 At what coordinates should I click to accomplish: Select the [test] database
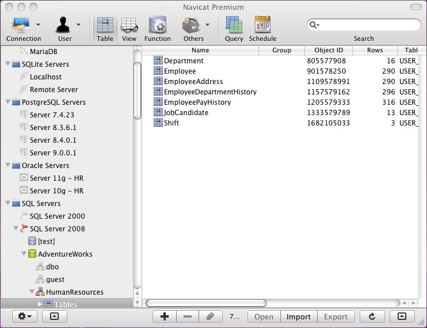point(46,241)
